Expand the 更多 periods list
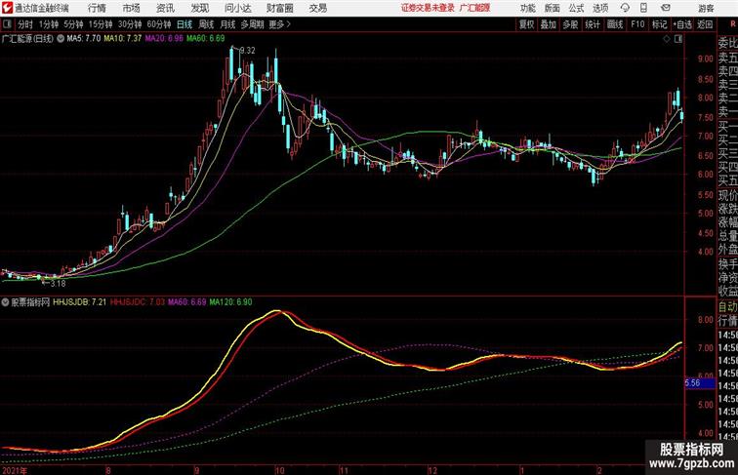 [x=279, y=24]
